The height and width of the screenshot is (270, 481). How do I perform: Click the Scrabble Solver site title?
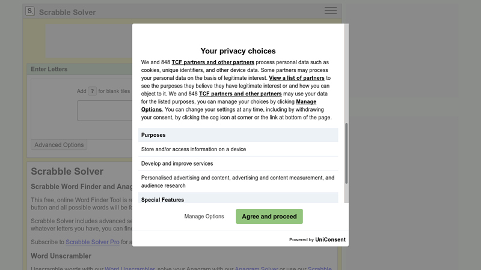[67, 12]
